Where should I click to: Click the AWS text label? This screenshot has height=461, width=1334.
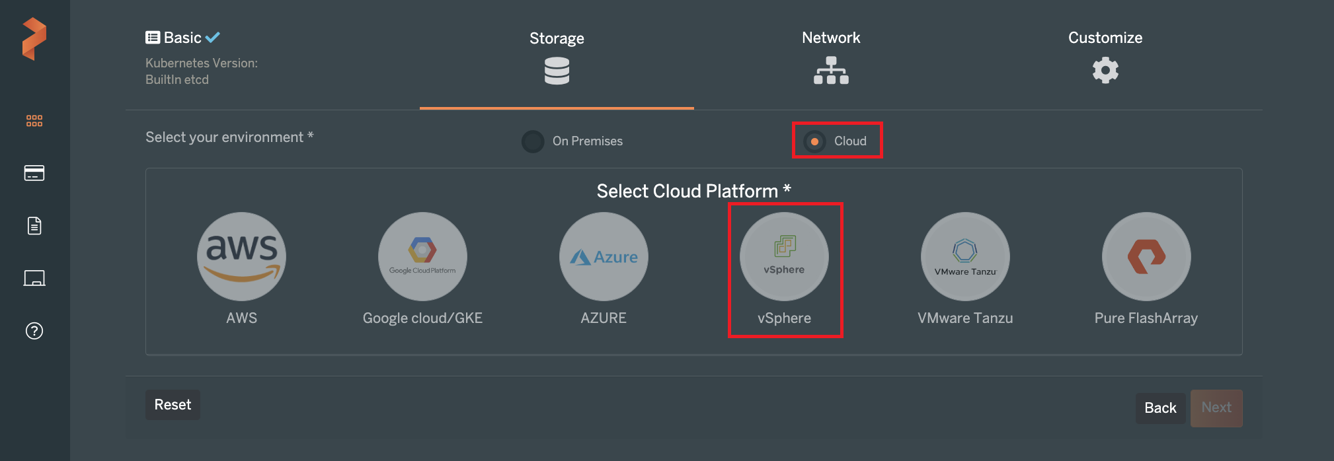click(241, 318)
